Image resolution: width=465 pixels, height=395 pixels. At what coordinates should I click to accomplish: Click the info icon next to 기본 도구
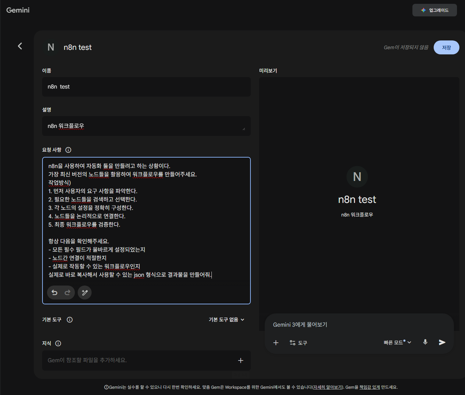[x=70, y=320]
